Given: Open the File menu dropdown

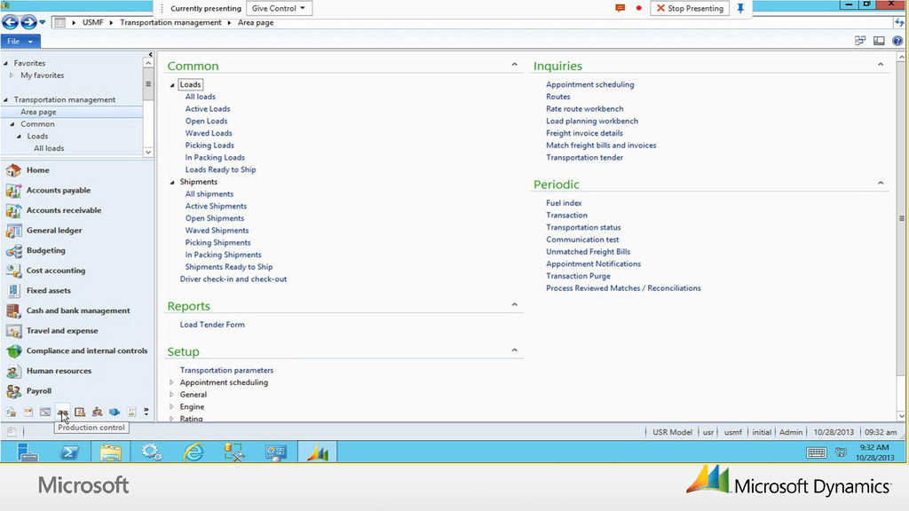Looking at the screenshot, I should (x=20, y=41).
